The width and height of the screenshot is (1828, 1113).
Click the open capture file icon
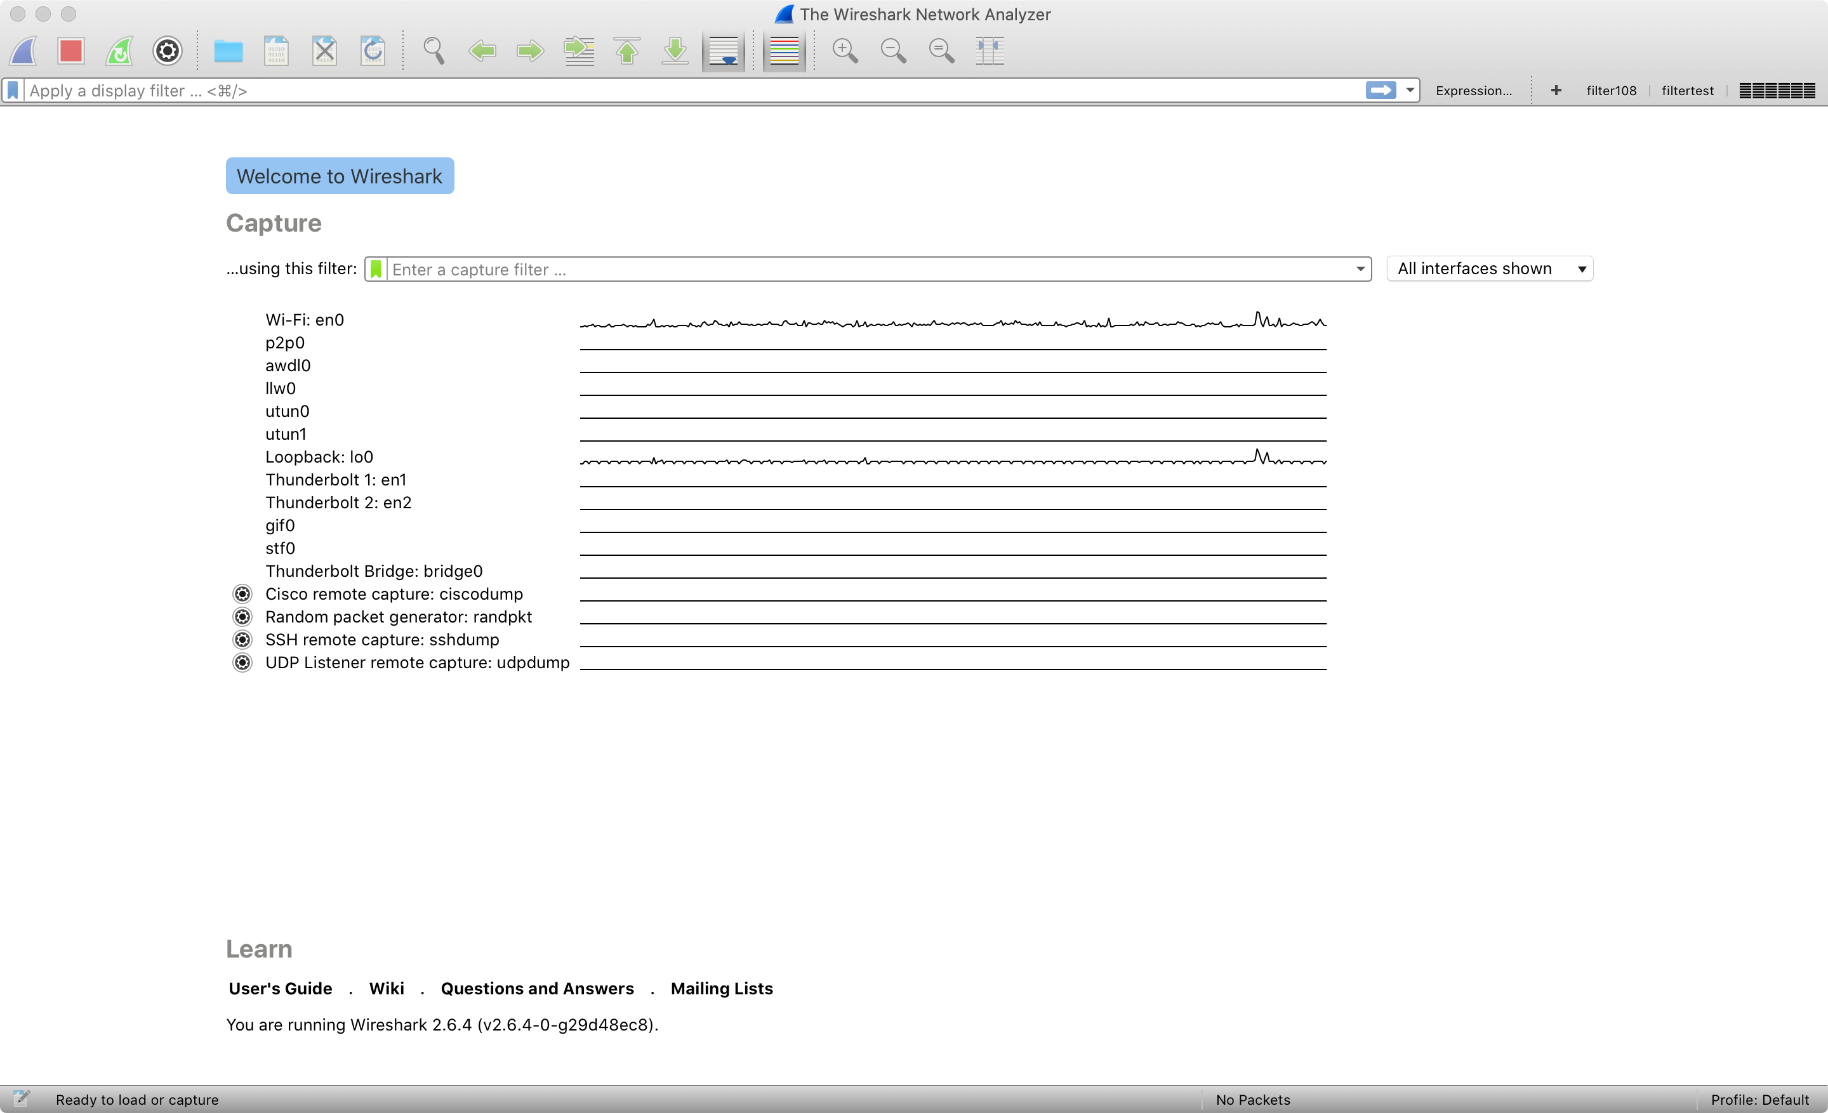(x=228, y=49)
